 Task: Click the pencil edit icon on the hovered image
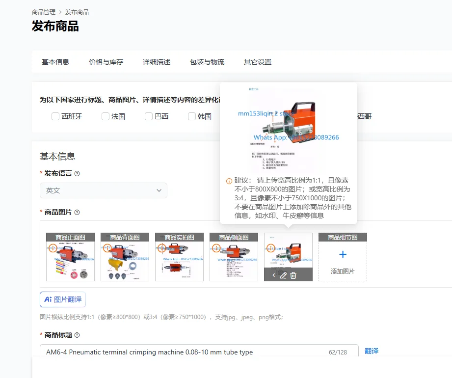tap(283, 275)
